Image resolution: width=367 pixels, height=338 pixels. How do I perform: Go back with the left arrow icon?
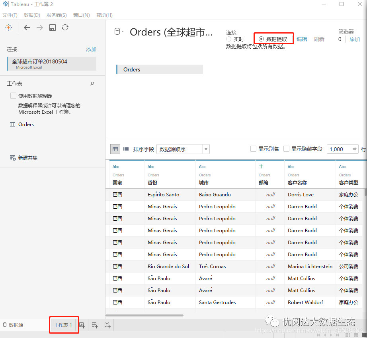[x=27, y=28]
